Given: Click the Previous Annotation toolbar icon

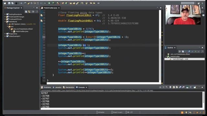Looking at the screenshot, I should (x=87, y=3).
